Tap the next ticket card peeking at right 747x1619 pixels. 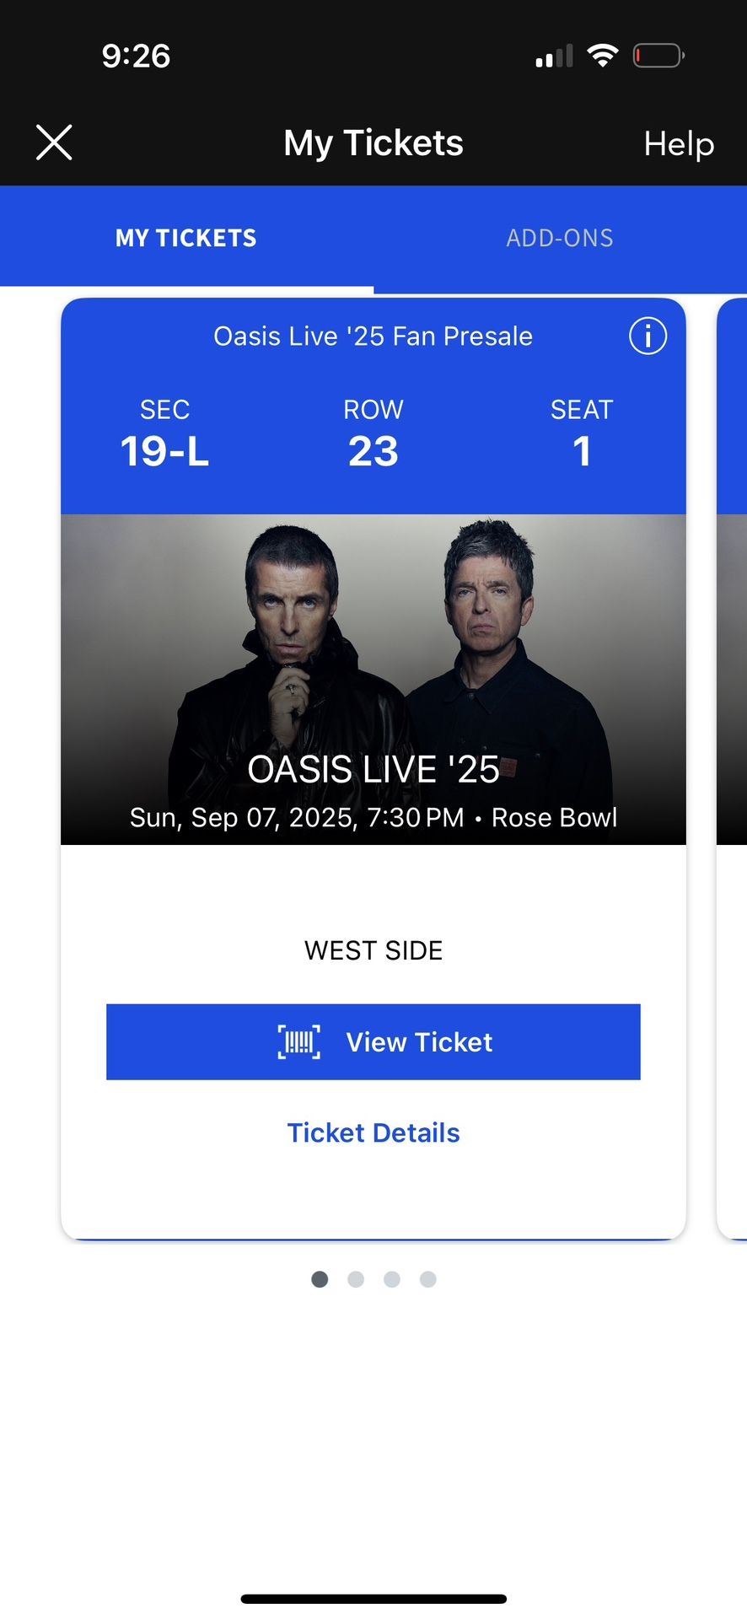(732, 759)
